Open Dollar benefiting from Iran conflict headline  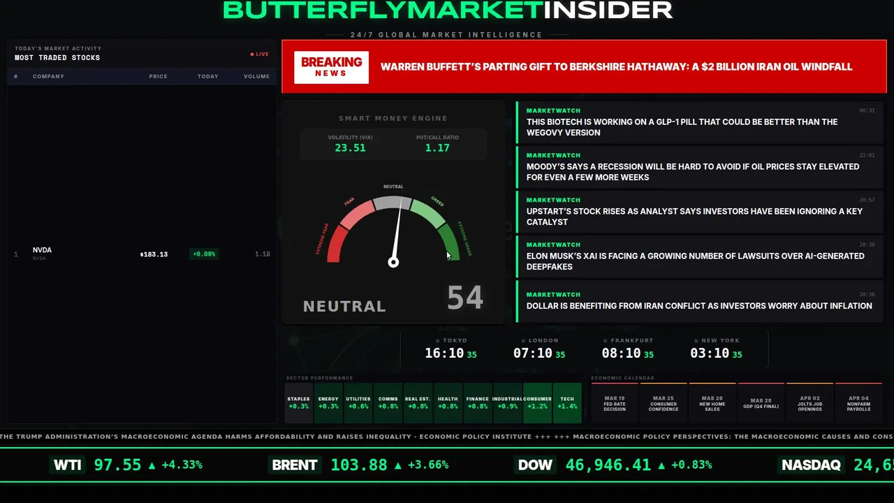[x=700, y=301]
